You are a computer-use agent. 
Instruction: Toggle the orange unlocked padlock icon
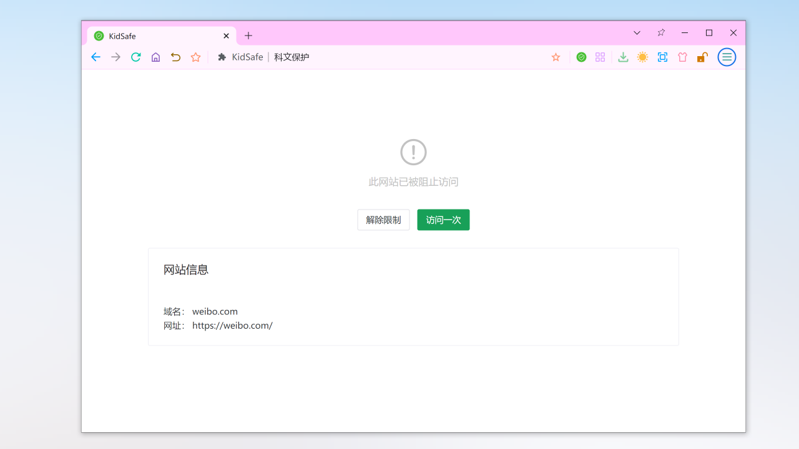702,57
